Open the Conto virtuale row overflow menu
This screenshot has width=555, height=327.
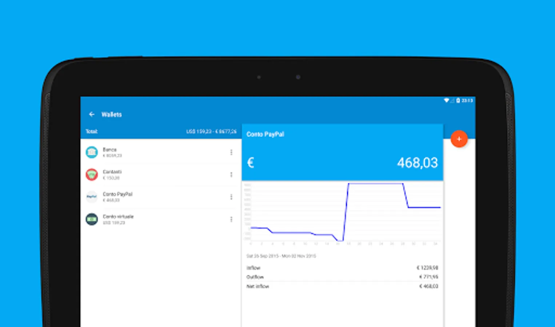pyautogui.click(x=231, y=219)
